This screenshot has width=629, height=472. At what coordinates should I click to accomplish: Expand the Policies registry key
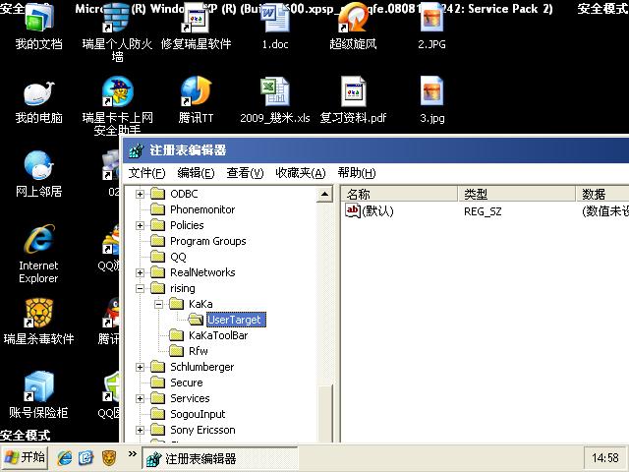(x=140, y=225)
